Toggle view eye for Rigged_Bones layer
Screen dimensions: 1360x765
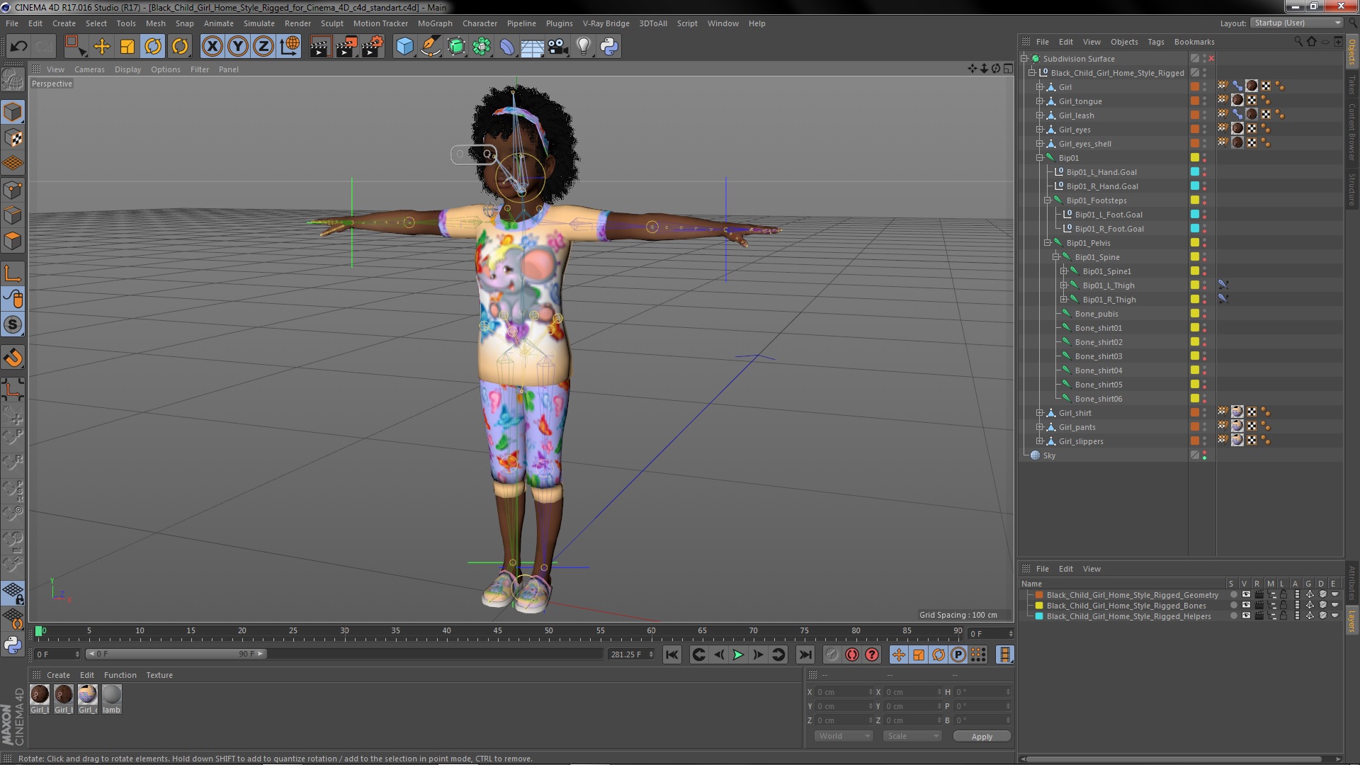[1246, 606]
